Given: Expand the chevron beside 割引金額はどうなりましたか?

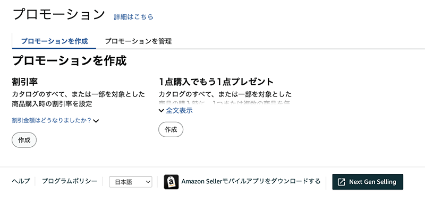Looking at the screenshot, I should pyautogui.click(x=96, y=120).
